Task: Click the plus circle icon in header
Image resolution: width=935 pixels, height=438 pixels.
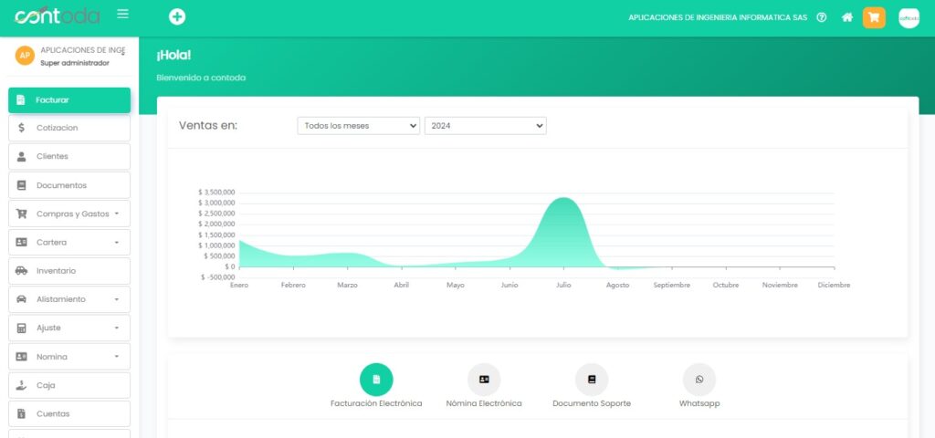Action: click(177, 17)
